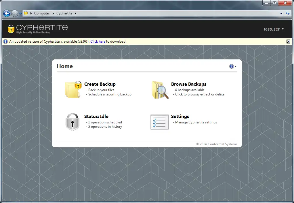The image size is (294, 203).
Task: Click the Status padlock shield icon
Action: pos(72,122)
